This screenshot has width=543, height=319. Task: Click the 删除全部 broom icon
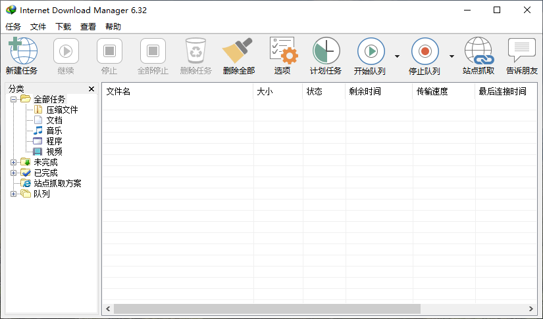238,51
